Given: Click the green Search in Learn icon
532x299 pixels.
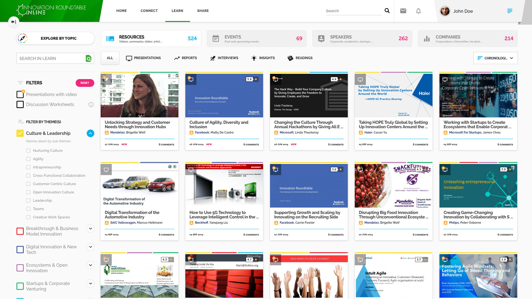Looking at the screenshot, I should [x=88, y=58].
